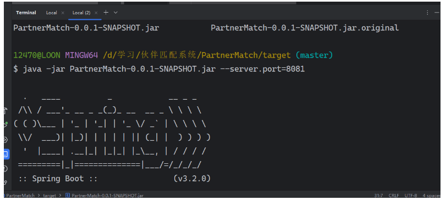Click the :: Spring Boot :: banner text
The image size is (446, 200).
pos(58,179)
